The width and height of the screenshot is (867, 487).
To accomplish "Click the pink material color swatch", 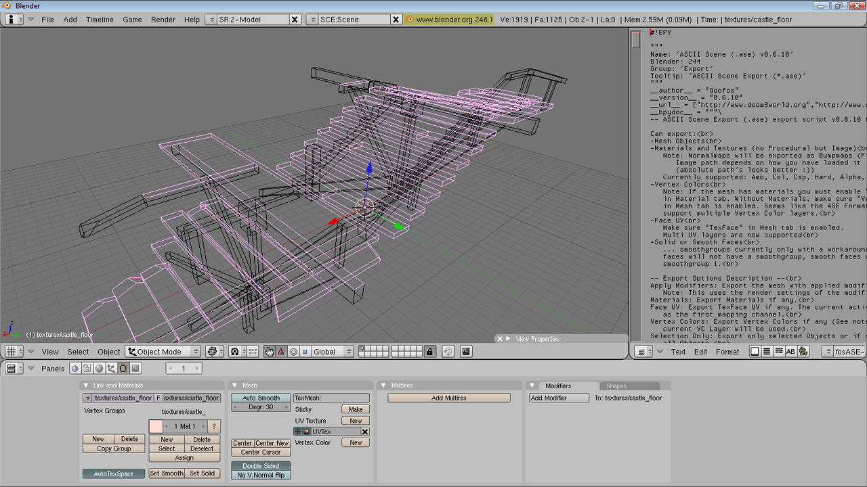I will point(156,426).
